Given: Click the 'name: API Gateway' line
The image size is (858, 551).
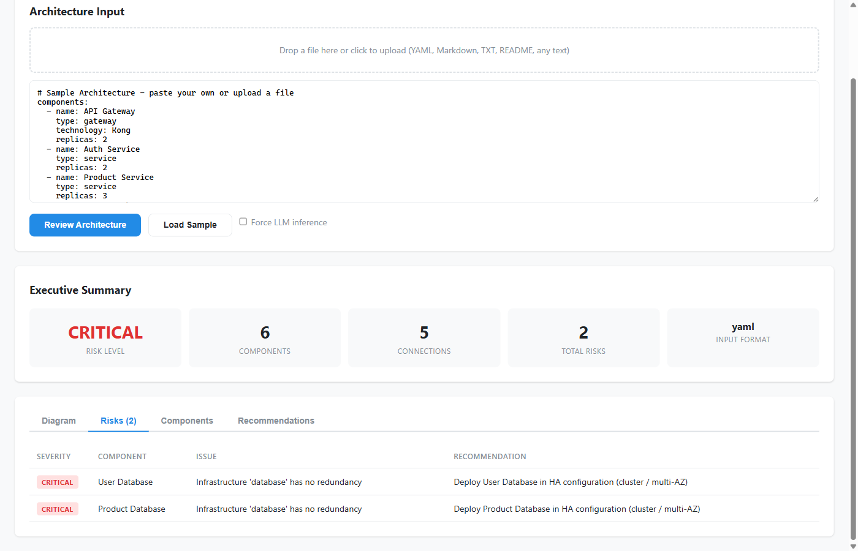Looking at the screenshot, I should click(x=91, y=111).
